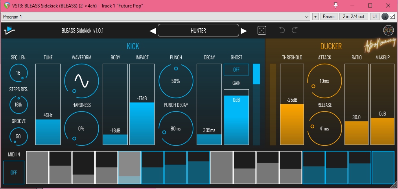Click the REAPER app icon in title bar

click(7, 6)
